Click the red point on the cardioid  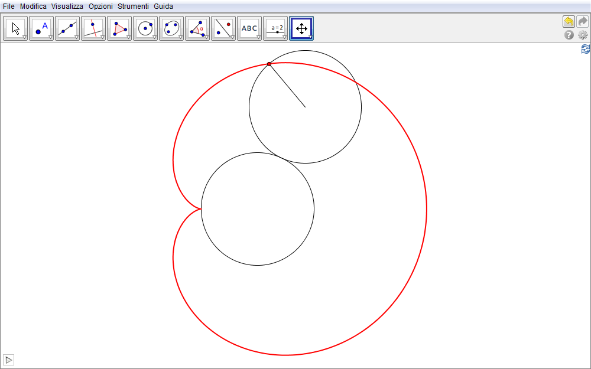click(269, 64)
